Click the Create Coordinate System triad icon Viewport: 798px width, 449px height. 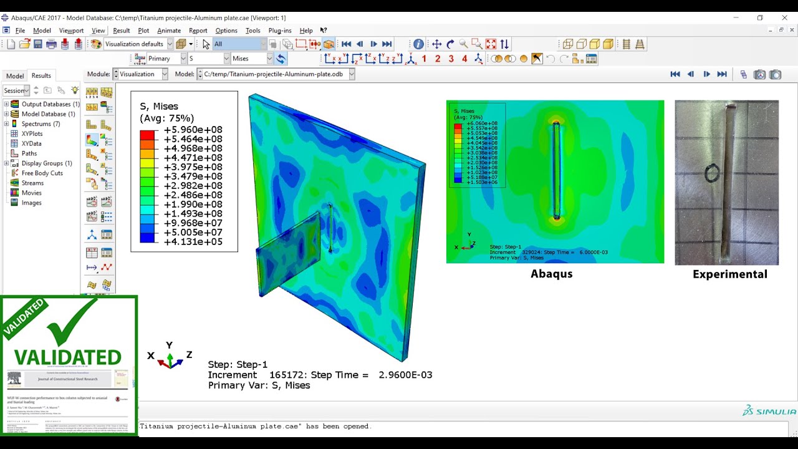(92, 234)
